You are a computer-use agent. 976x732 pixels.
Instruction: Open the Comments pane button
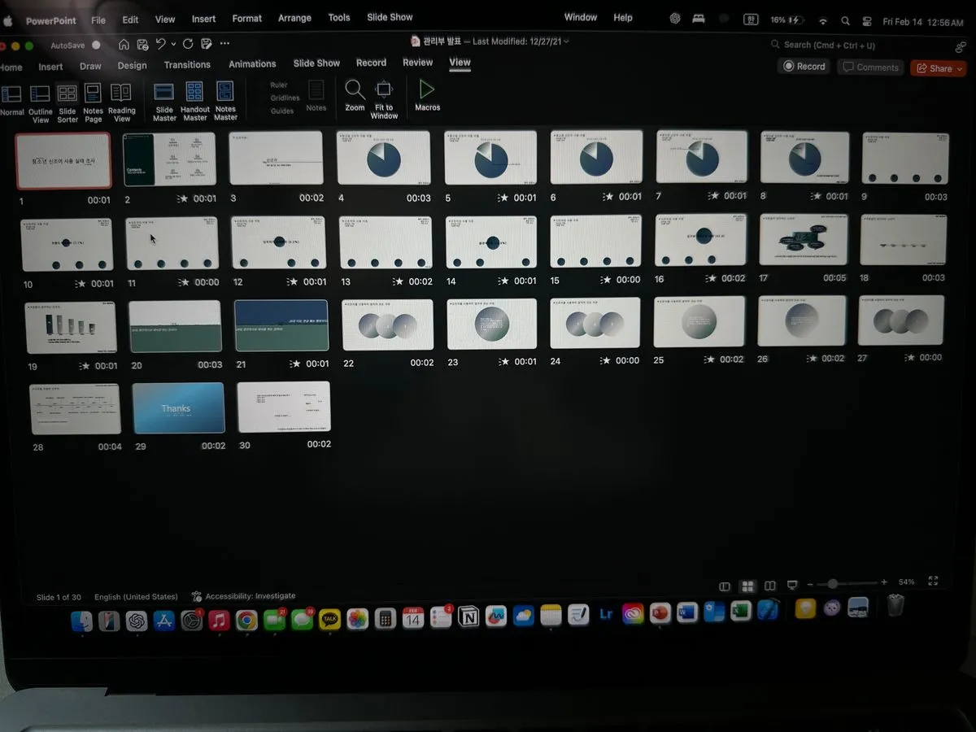pyautogui.click(x=870, y=68)
